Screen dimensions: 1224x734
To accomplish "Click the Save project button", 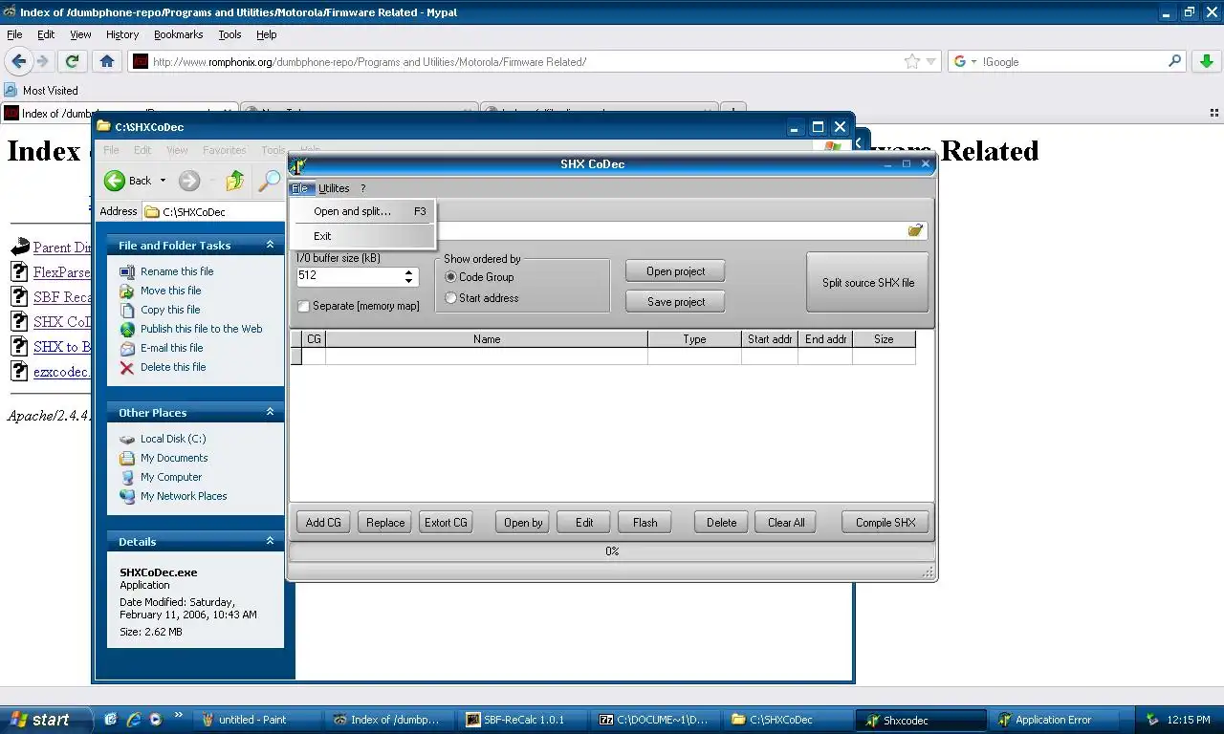I will coord(675,302).
